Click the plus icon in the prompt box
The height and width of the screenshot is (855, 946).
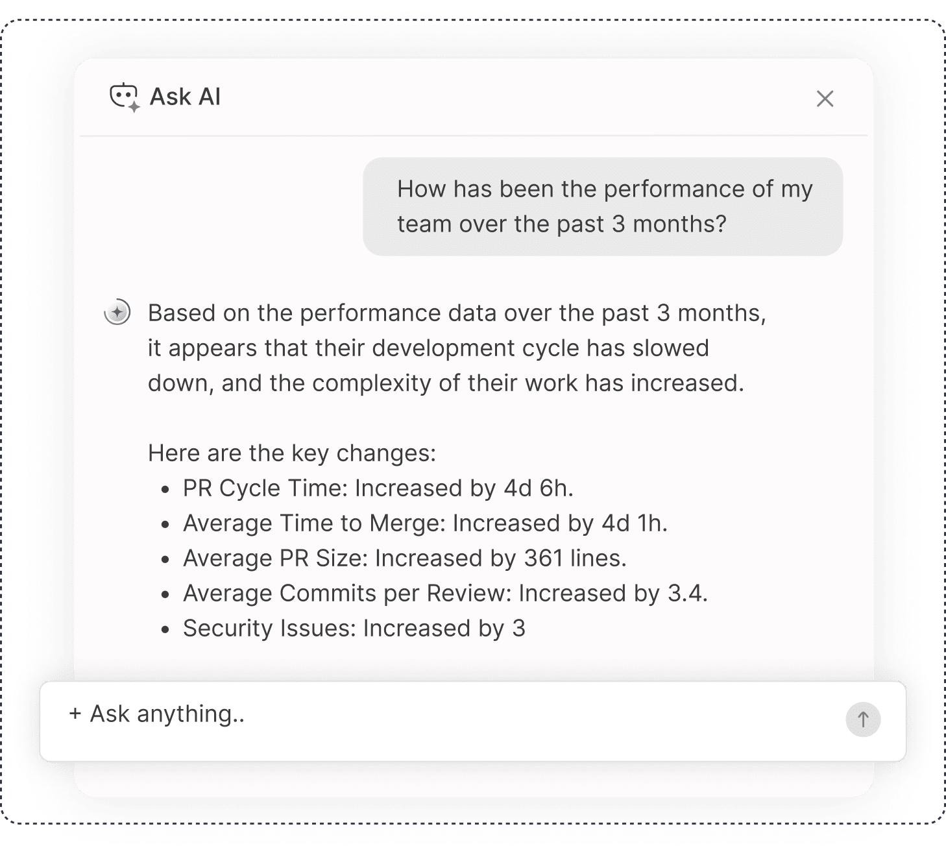pyautogui.click(x=75, y=714)
